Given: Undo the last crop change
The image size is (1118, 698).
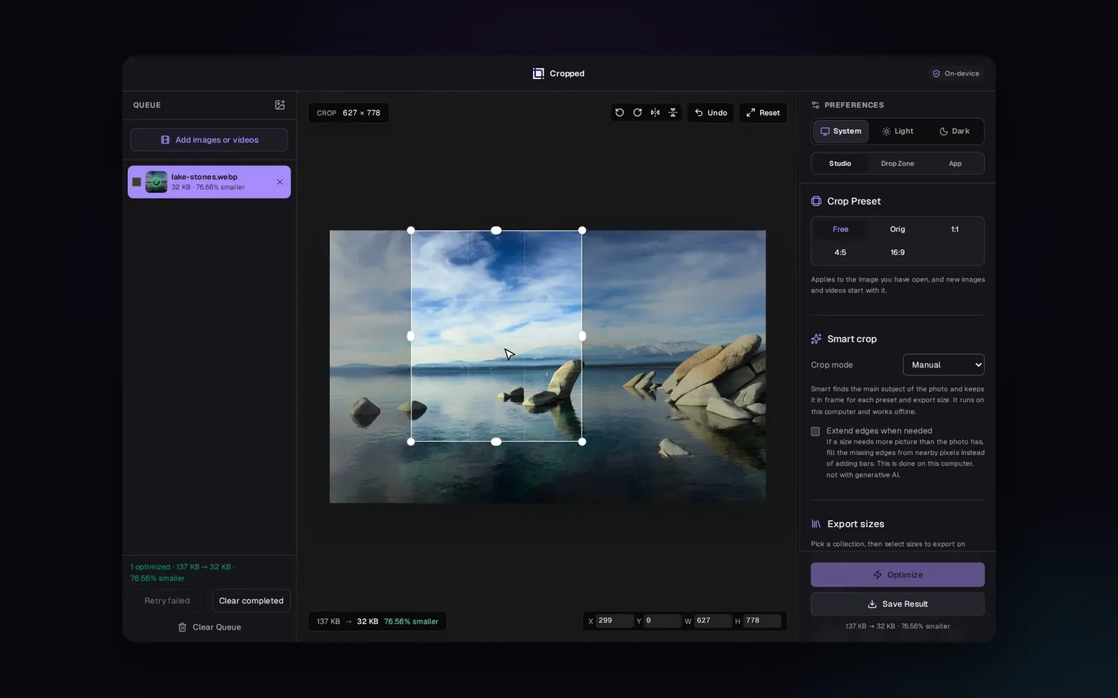Looking at the screenshot, I should point(711,112).
